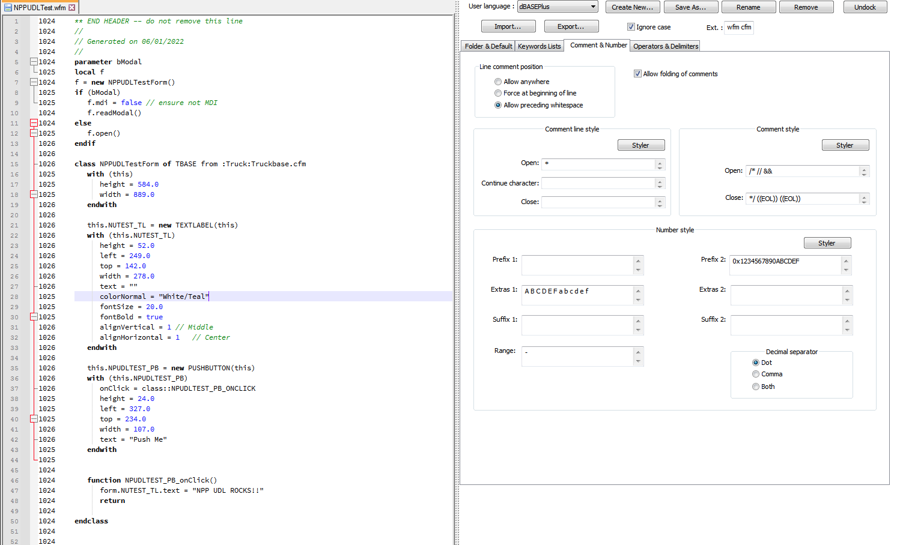Open Styler for Comment style

pyautogui.click(x=845, y=145)
